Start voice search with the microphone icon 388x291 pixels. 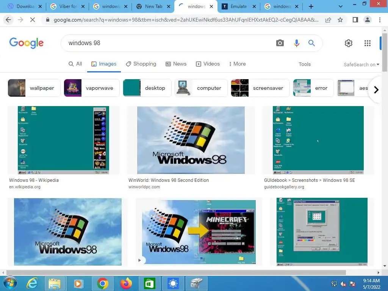[x=296, y=43]
